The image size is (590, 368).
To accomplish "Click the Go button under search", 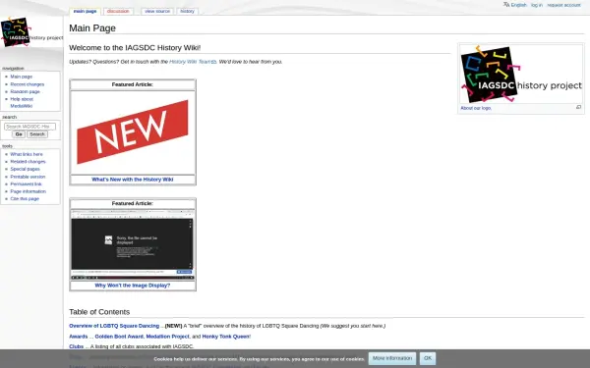I will [x=19, y=134].
